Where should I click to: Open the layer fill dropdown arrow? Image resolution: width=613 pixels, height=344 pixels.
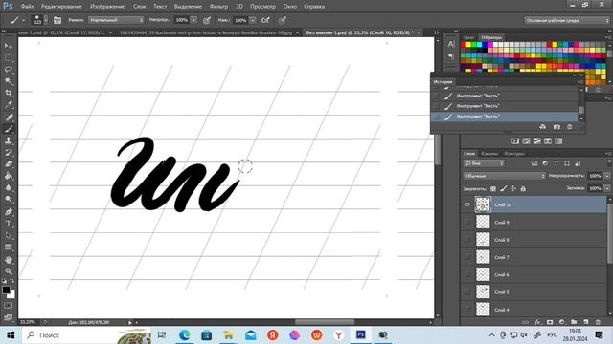(x=607, y=188)
